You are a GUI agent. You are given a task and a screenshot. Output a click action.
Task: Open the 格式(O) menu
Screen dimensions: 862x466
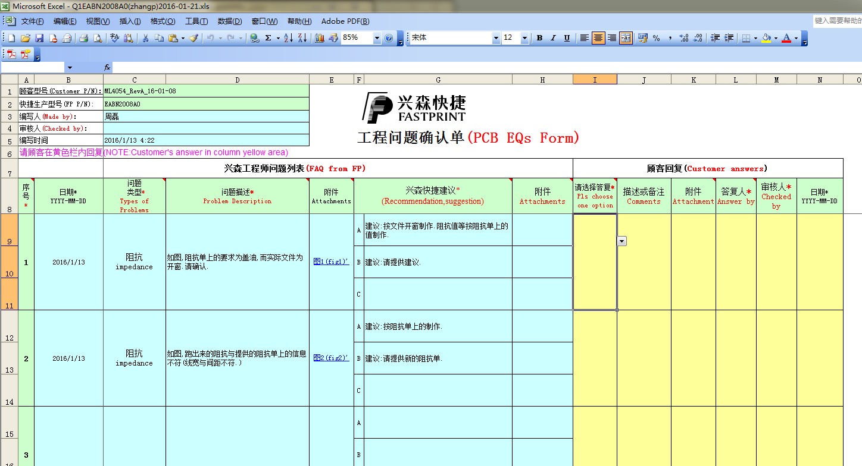163,21
